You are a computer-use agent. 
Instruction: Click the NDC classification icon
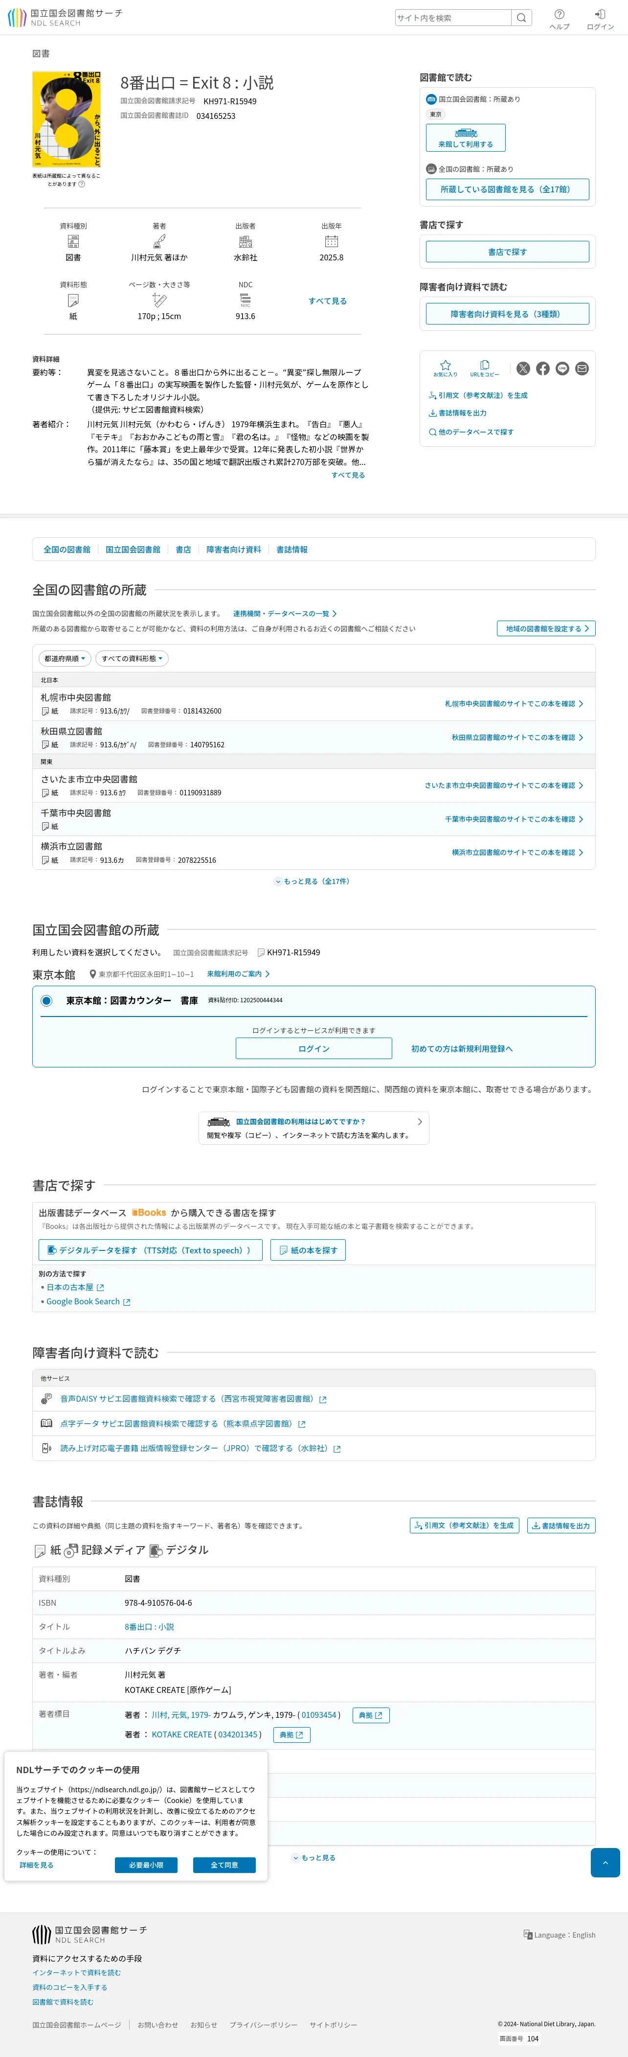click(246, 300)
